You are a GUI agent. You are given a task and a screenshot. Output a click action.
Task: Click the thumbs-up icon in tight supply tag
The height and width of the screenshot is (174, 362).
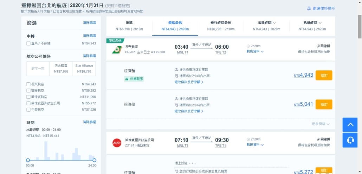tap(127, 79)
